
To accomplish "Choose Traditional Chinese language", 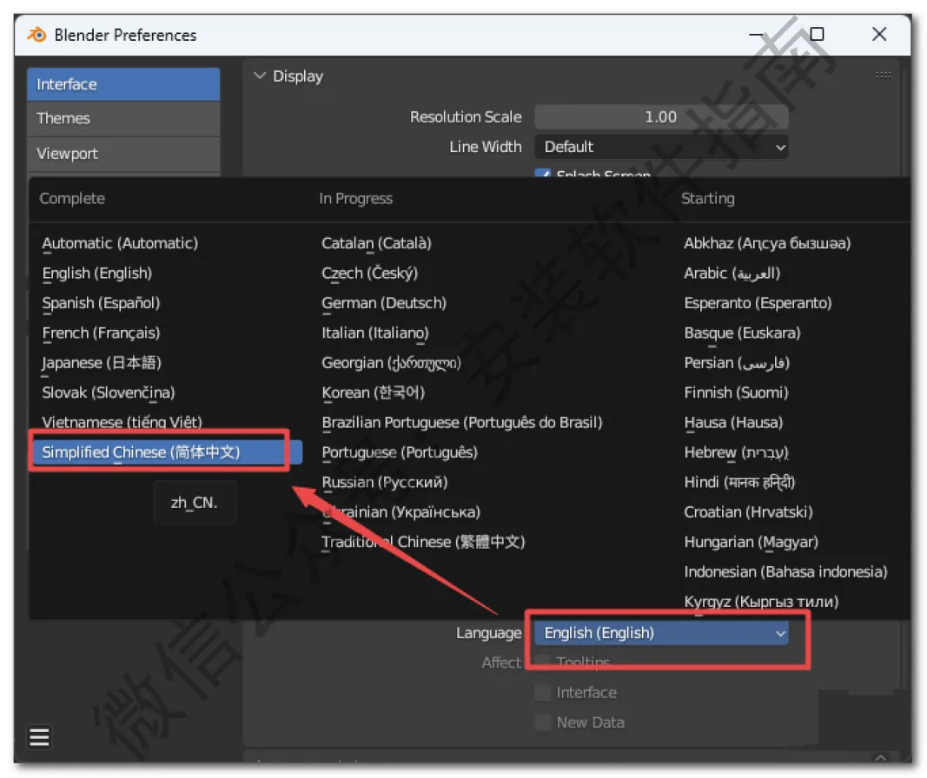I will pyautogui.click(x=423, y=542).
